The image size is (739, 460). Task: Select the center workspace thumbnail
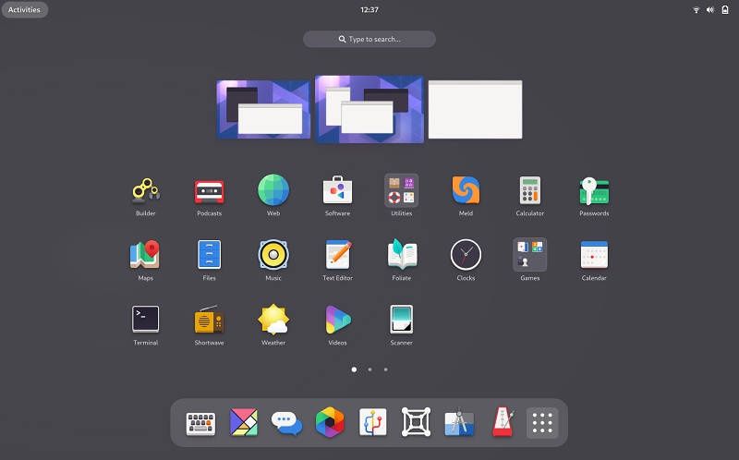(x=369, y=109)
